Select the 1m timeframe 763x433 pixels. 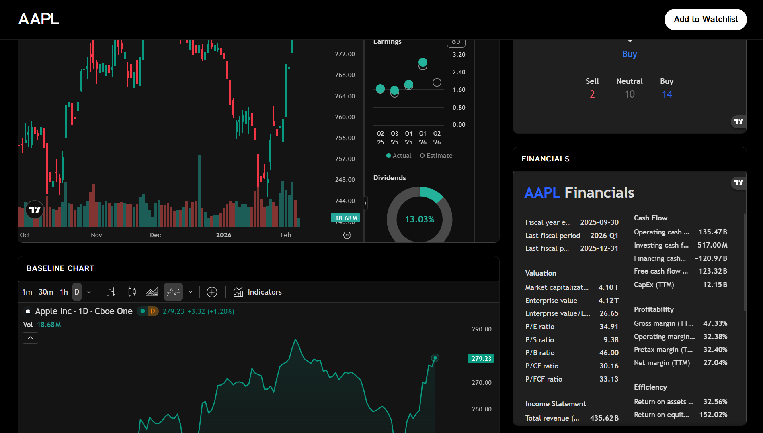tap(27, 292)
